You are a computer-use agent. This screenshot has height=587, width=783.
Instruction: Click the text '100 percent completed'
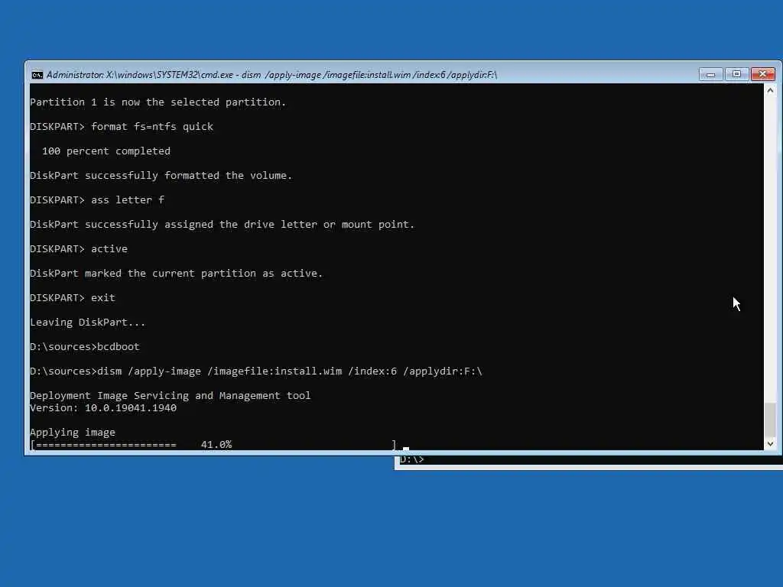106,151
